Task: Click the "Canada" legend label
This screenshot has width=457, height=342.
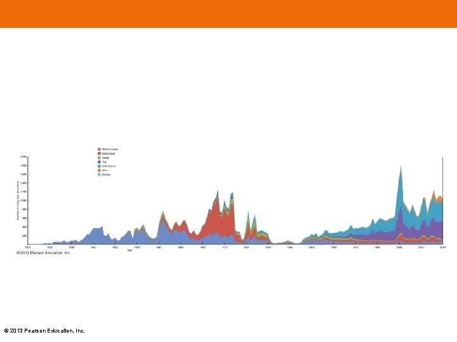Action: 106,158
